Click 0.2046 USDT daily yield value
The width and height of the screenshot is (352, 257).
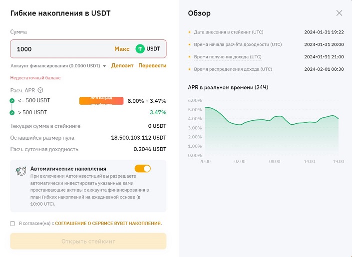pos(150,149)
